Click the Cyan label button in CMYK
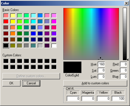Image resolution: width=130 pixels, height=106 pixels. click(73, 93)
